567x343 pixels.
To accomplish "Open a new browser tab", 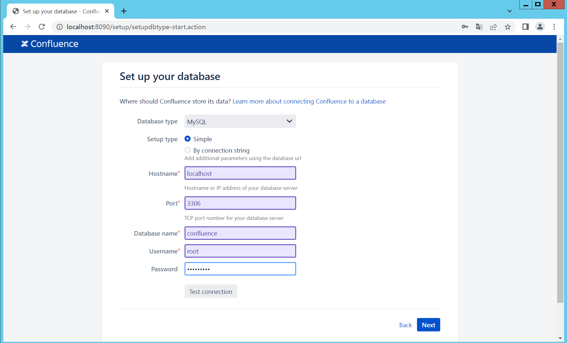I will tap(124, 11).
